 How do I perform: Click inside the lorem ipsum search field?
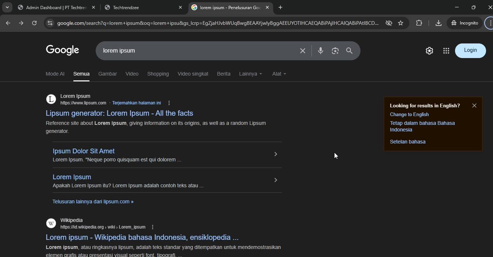(x=197, y=51)
